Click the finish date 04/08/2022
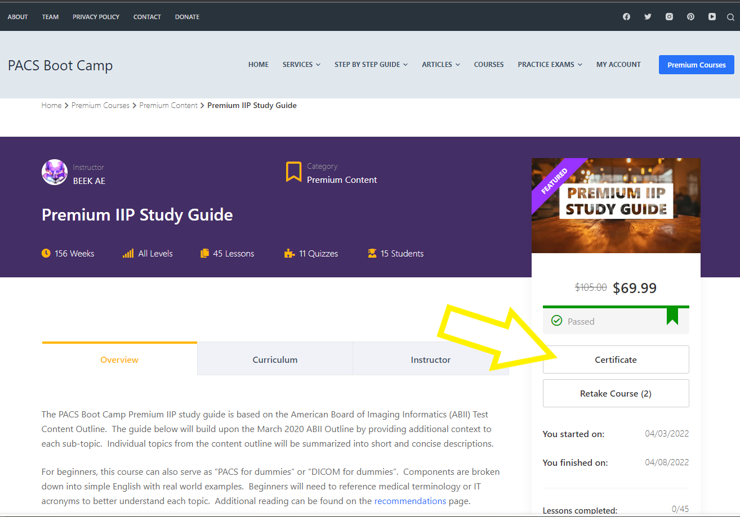Image resolution: width=740 pixels, height=517 pixels. point(667,462)
